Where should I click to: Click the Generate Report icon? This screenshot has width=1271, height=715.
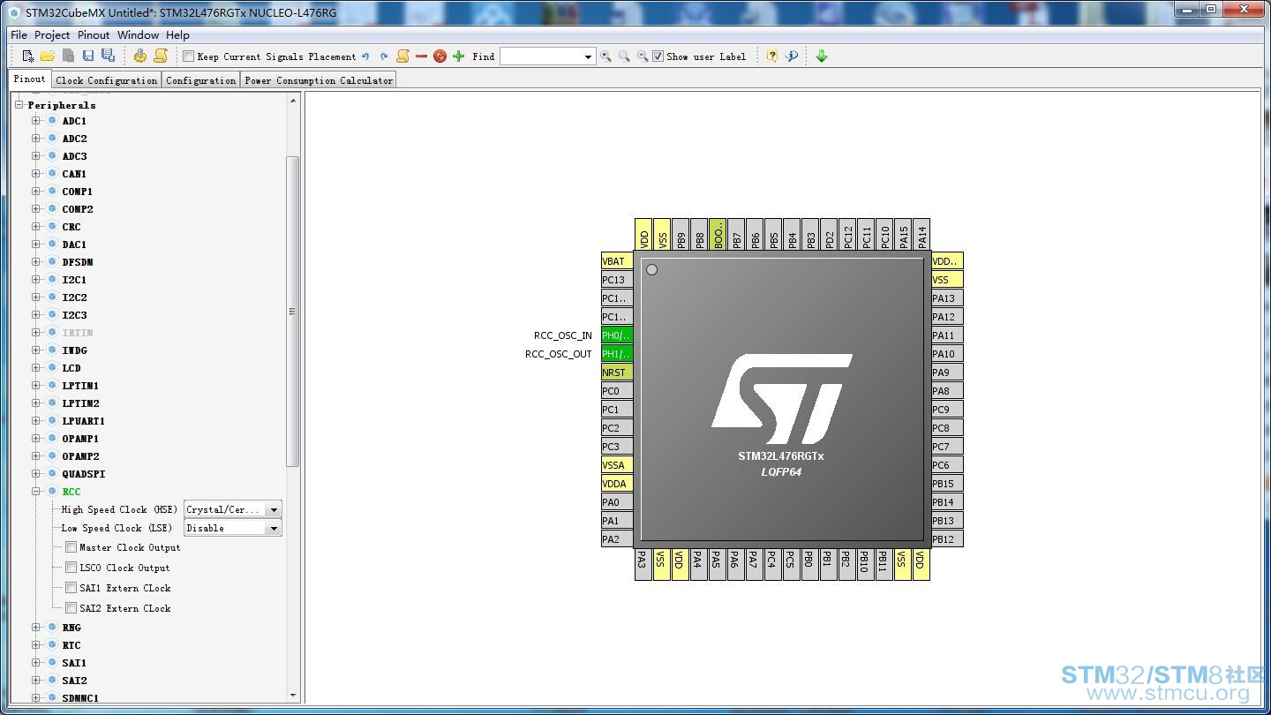pyautogui.click(x=140, y=56)
